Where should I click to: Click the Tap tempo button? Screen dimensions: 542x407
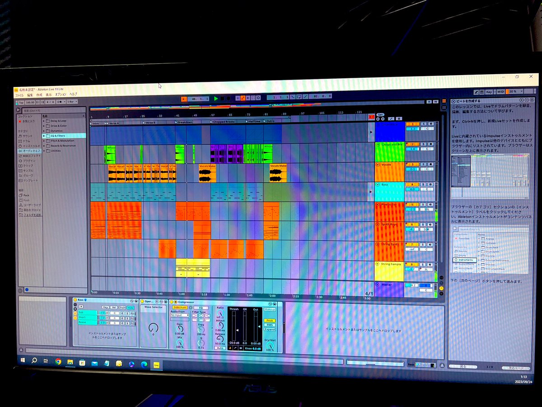pyautogui.click(x=21, y=102)
